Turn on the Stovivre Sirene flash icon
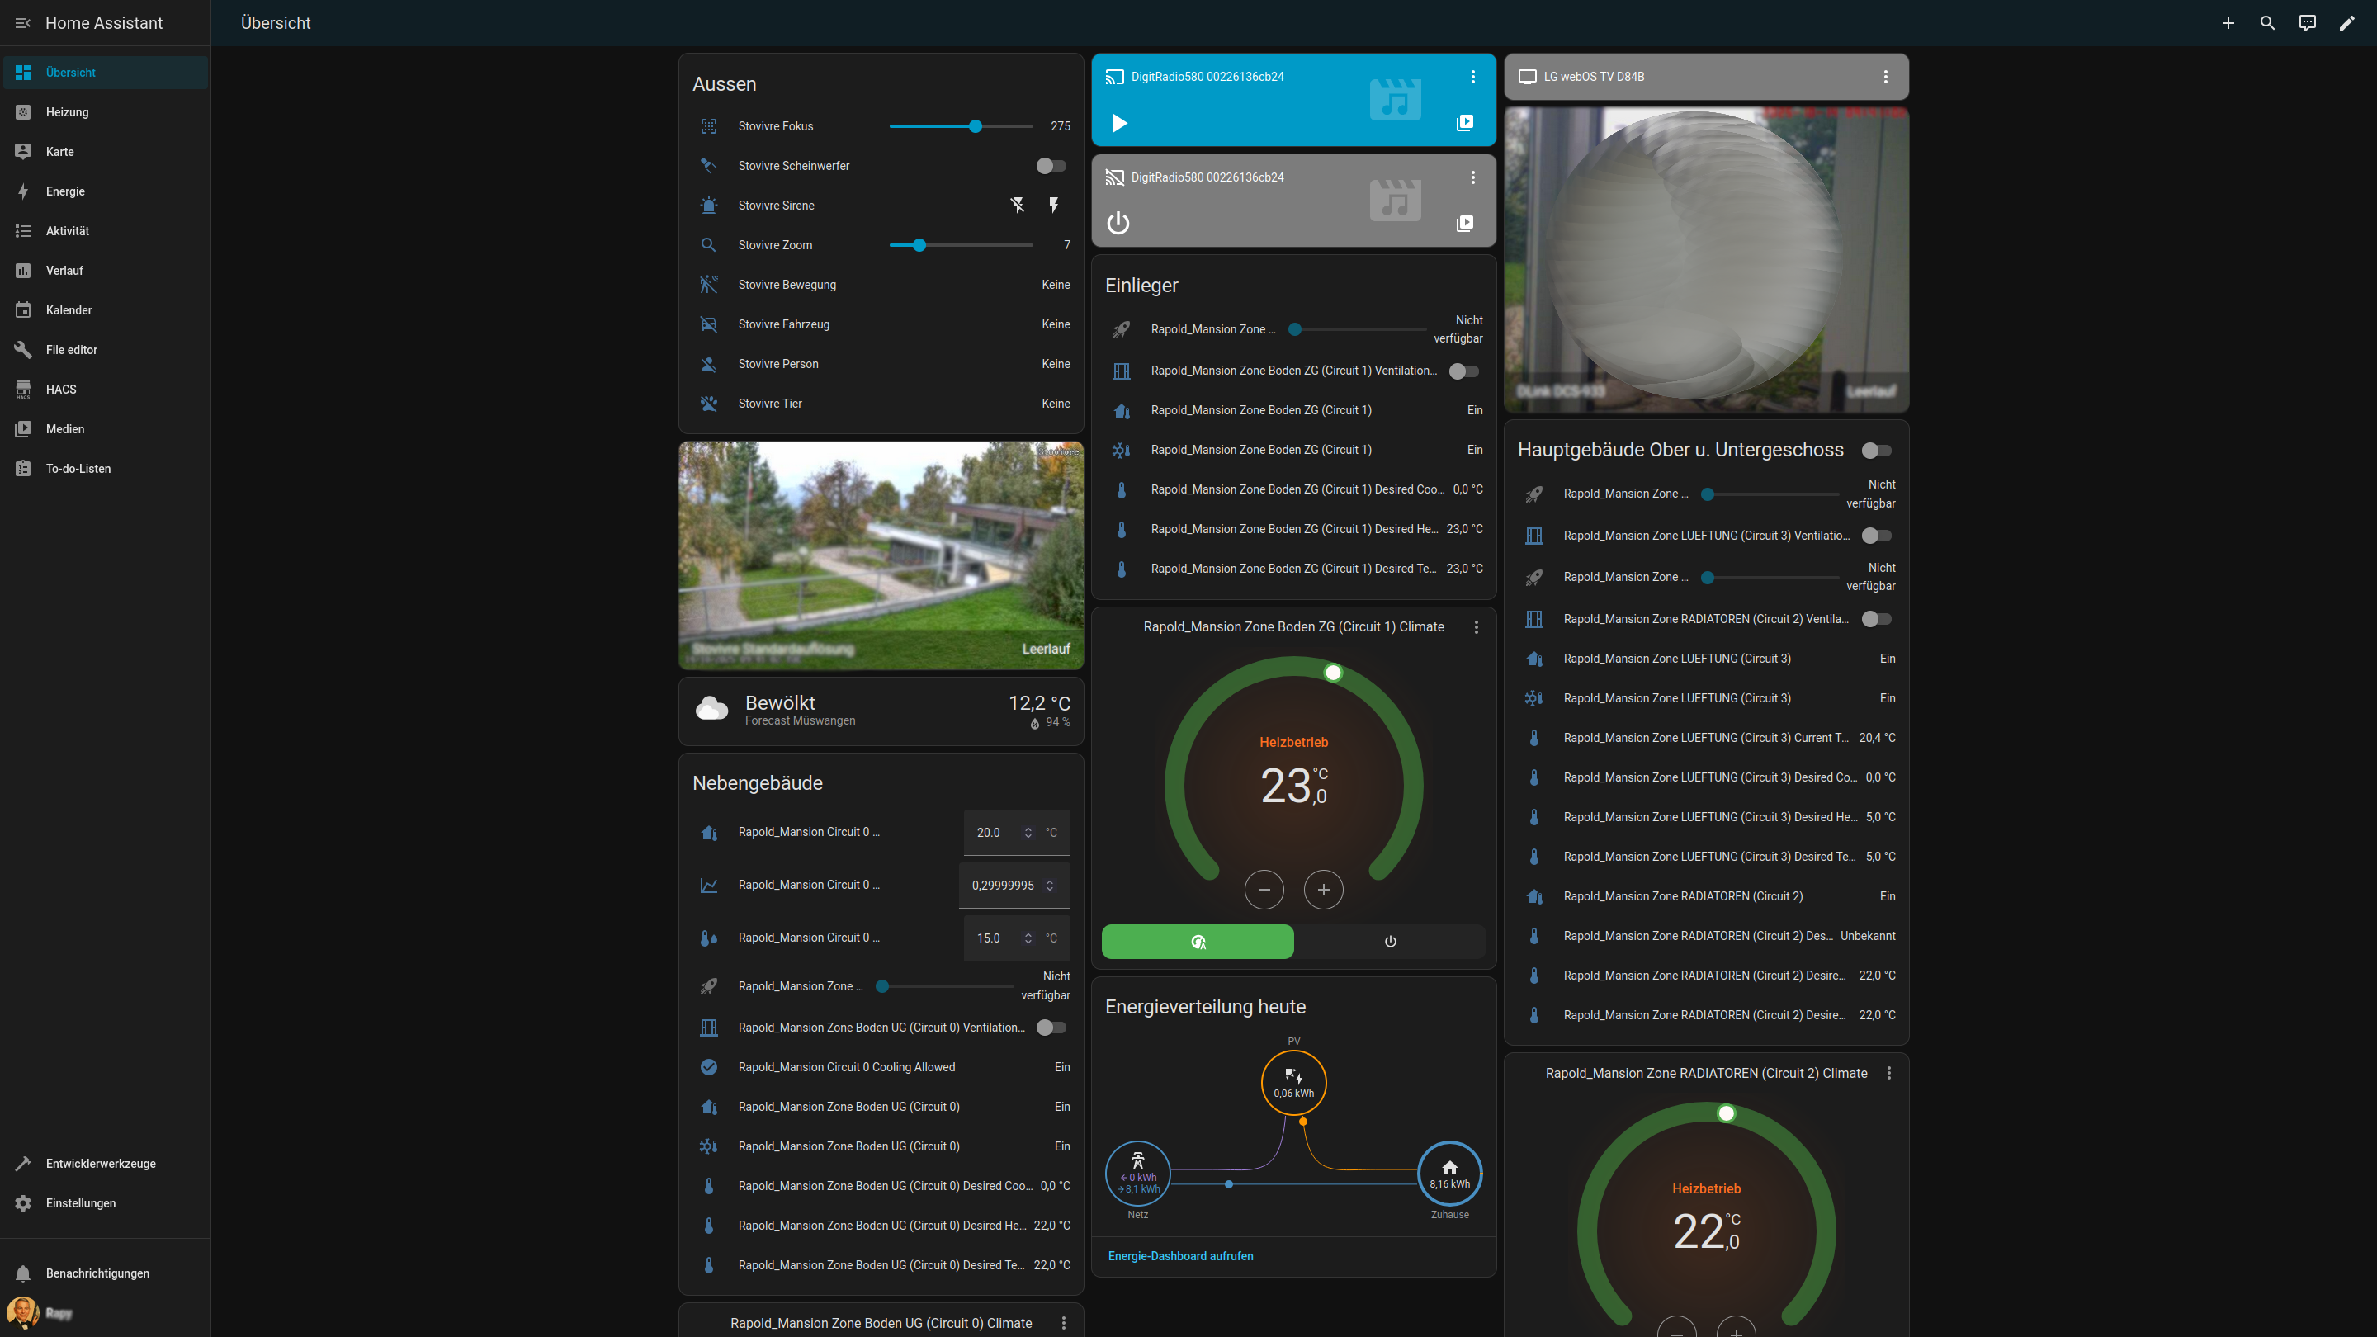Viewport: 2377px width, 1337px height. 1053,205
